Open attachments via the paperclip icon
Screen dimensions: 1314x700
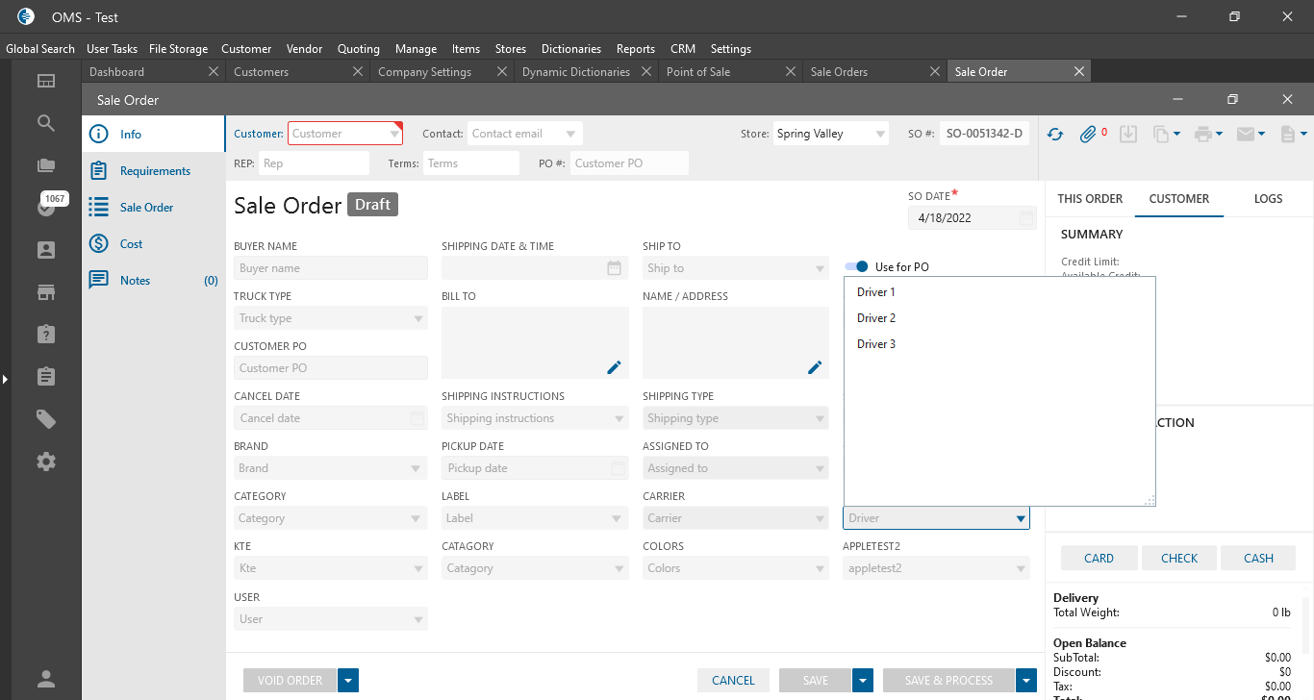coord(1088,135)
